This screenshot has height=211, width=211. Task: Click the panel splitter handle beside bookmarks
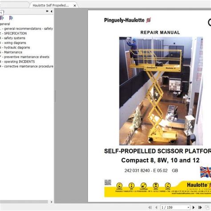coord(55,96)
